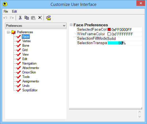
Task: Click the red checkmark beside Tools
Action: pyautogui.click(x=18, y=77)
